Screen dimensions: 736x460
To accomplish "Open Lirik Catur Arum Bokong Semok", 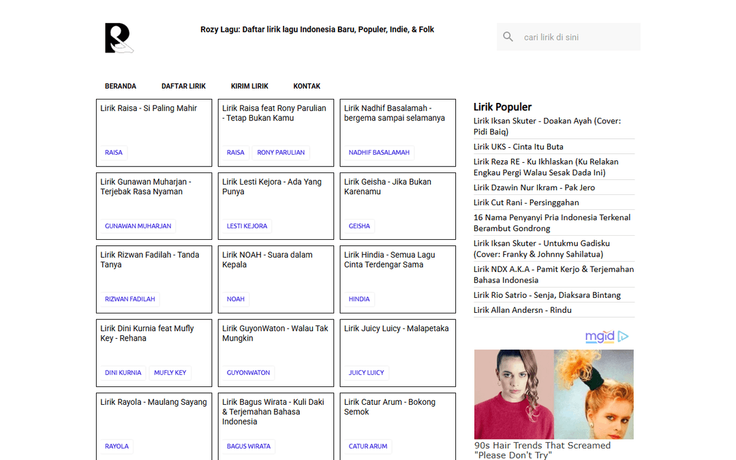I will [x=390, y=407].
